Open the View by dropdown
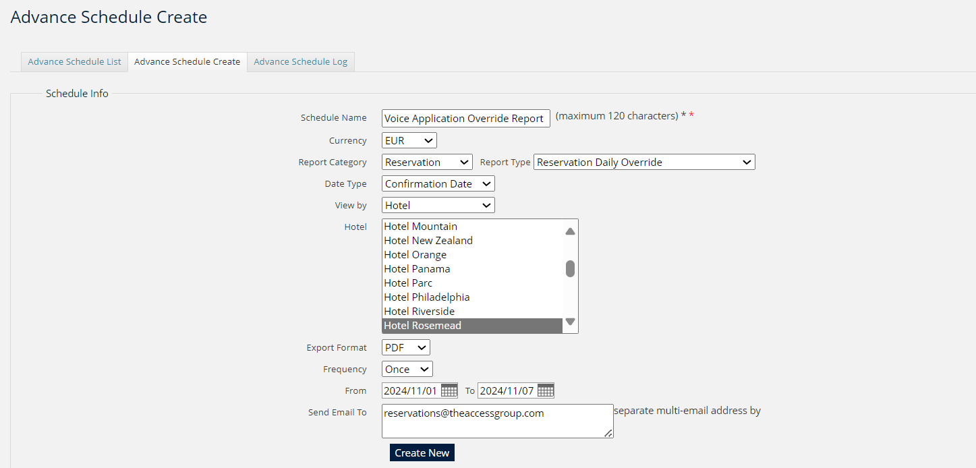The image size is (976, 468). (x=438, y=205)
